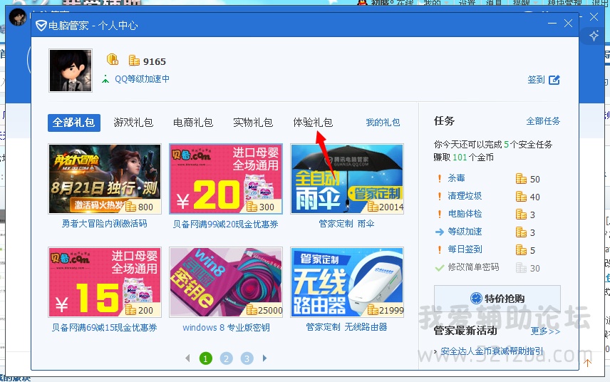This screenshot has width=610, height=382.
Task: Click the sign-in pencil icon next to 签到
Action: (554, 80)
